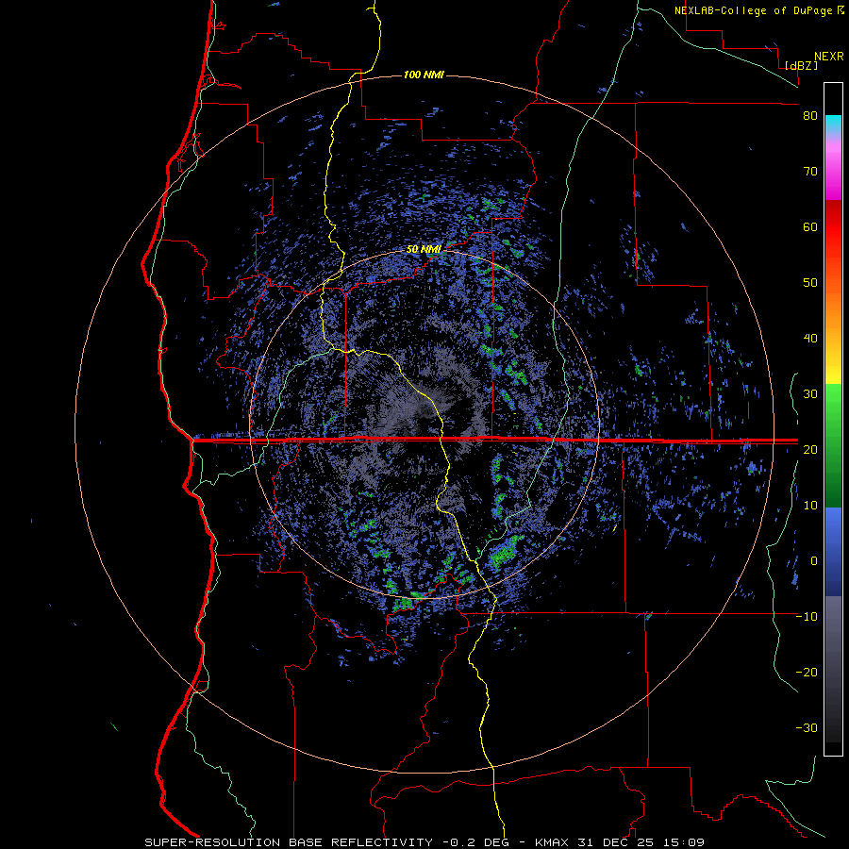Image resolution: width=849 pixels, height=849 pixels.
Task: Click the cyan top segment of the color bar
Action: tap(833, 124)
